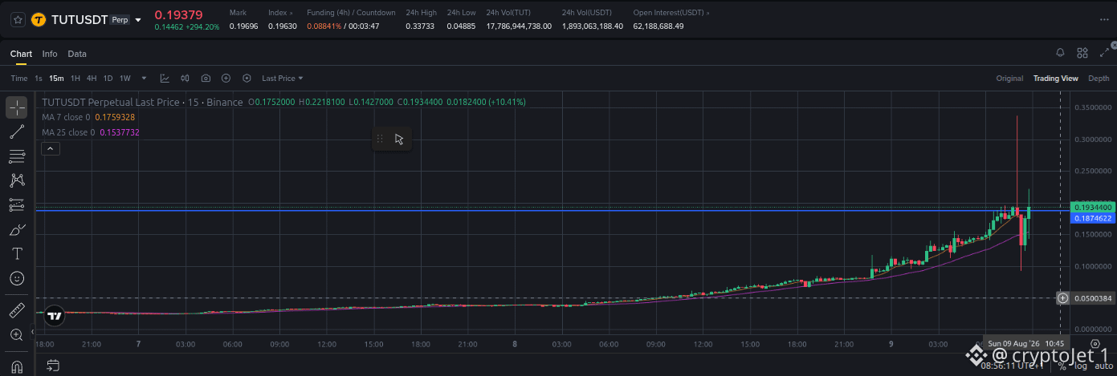Click the plus-circle icon in chart toolbar

pyautogui.click(x=226, y=78)
